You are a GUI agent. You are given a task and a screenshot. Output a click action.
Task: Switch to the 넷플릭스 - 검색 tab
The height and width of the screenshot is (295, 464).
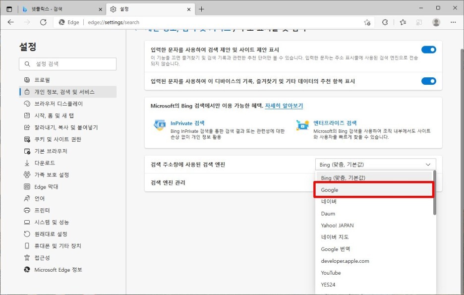click(x=61, y=9)
